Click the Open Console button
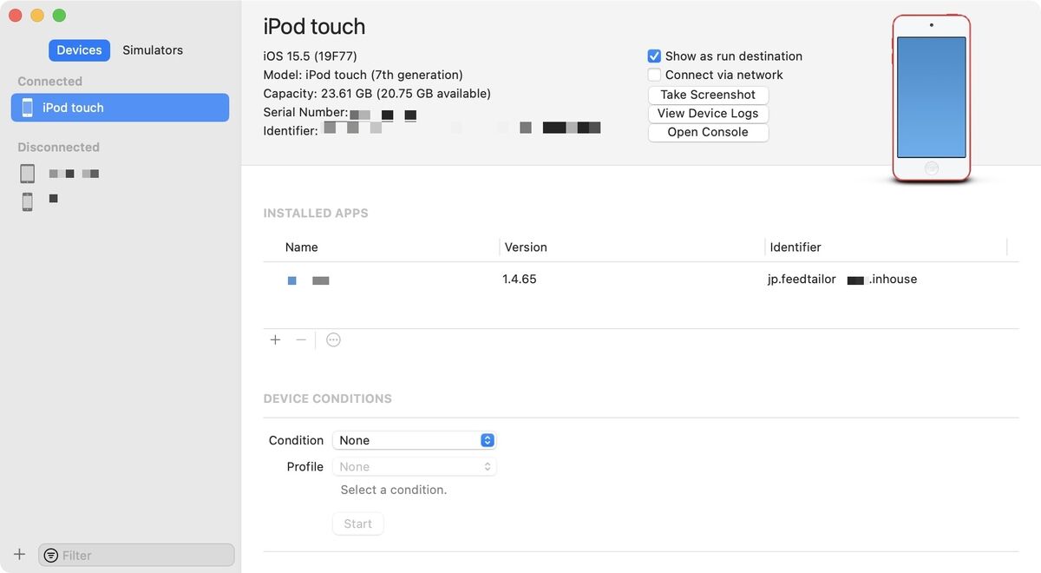This screenshot has width=1041, height=573. click(708, 133)
